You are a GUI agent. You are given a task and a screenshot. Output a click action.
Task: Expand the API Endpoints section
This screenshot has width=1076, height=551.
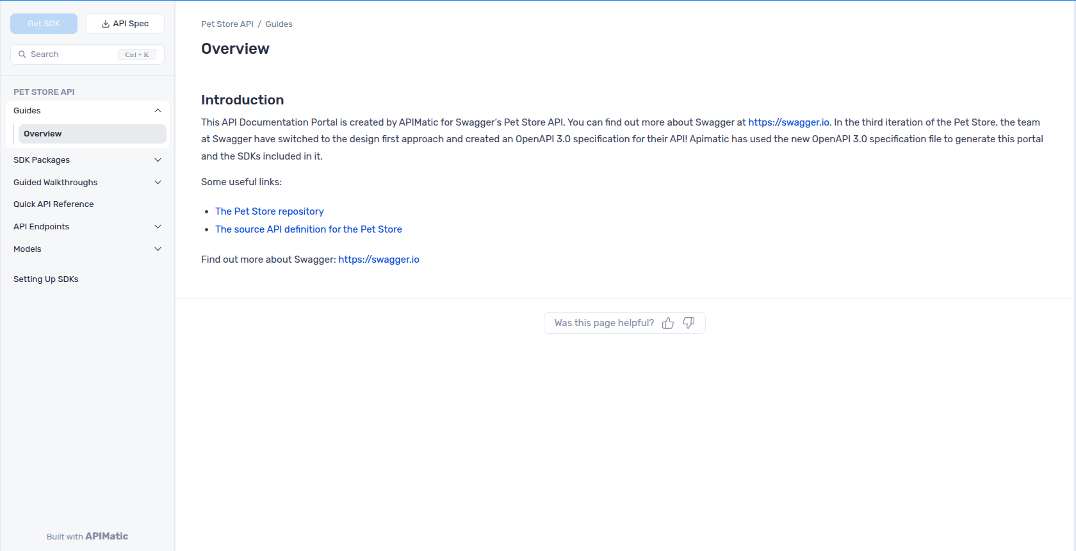[158, 227]
